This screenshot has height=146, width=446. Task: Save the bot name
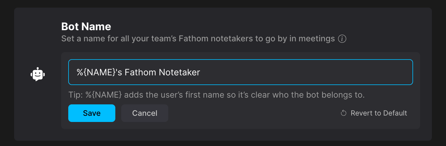click(x=92, y=113)
